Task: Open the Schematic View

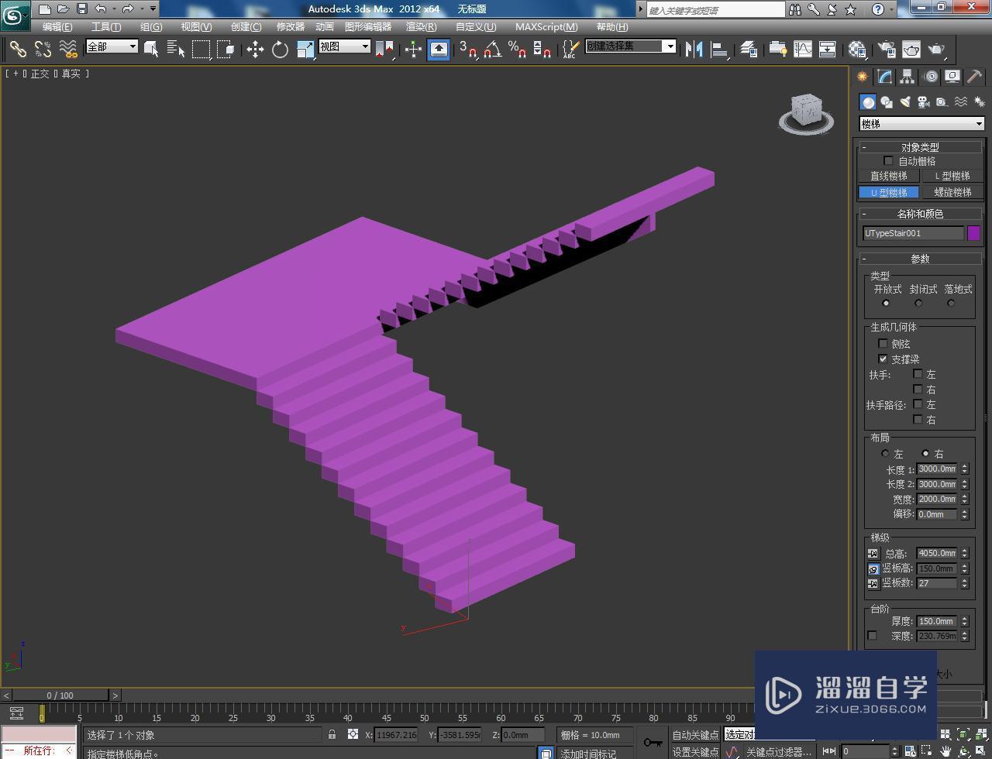Action: [827, 50]
